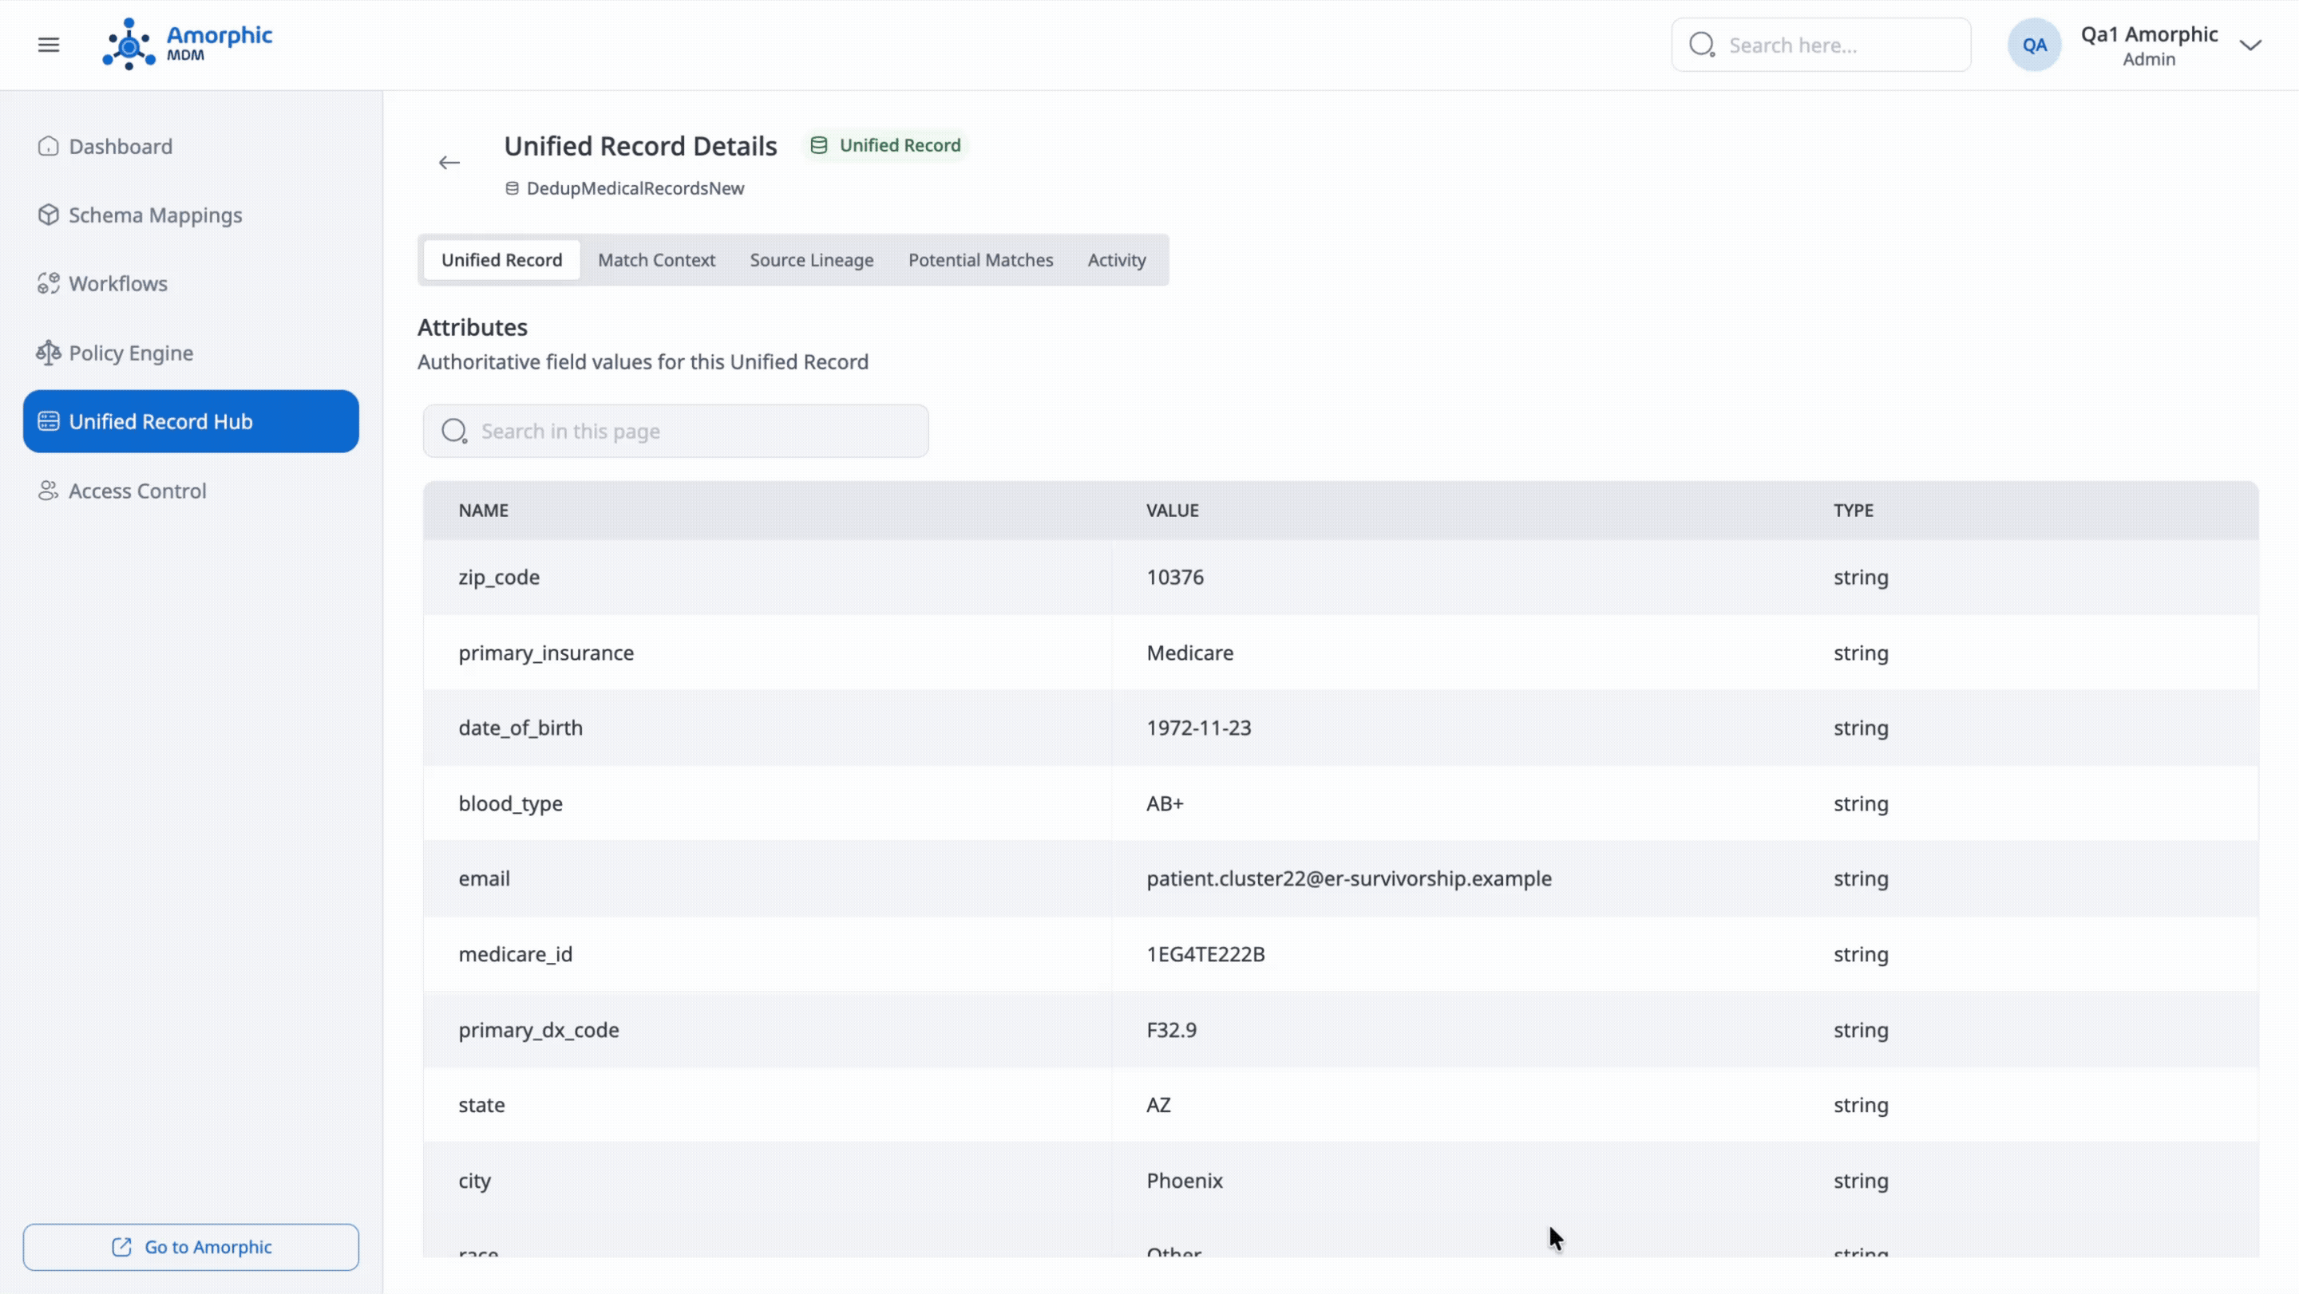
Task: Click the value 10376
Action: [1175, 577]
